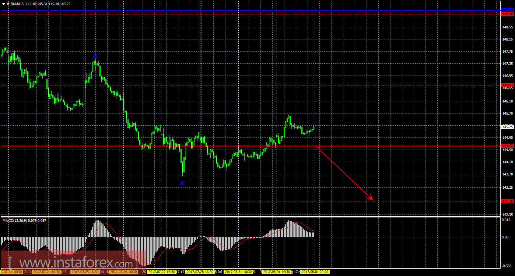
Task: Click the 147.75 price scale value
Action: click(508, 52)
